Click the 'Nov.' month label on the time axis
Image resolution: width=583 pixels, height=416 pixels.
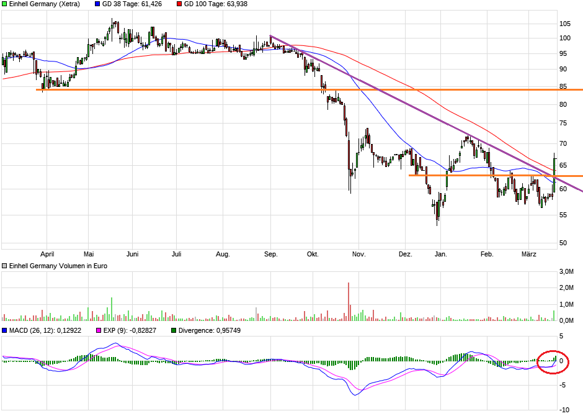358,254
